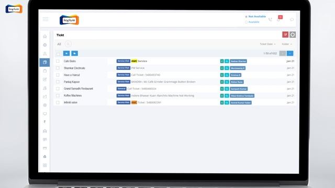Open the hamburger menu in the header
The height and width of the screenshot is (188, 335).
point(46,19)
